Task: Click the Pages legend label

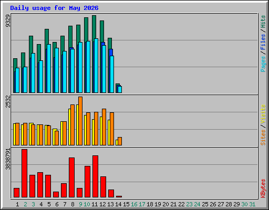Action: (263, 64)
